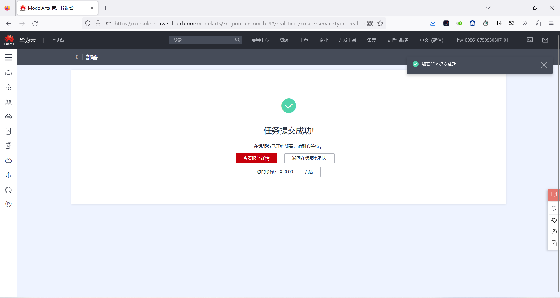Open the 工单 menu item
The image size is (560, 298).
point(304,40)
